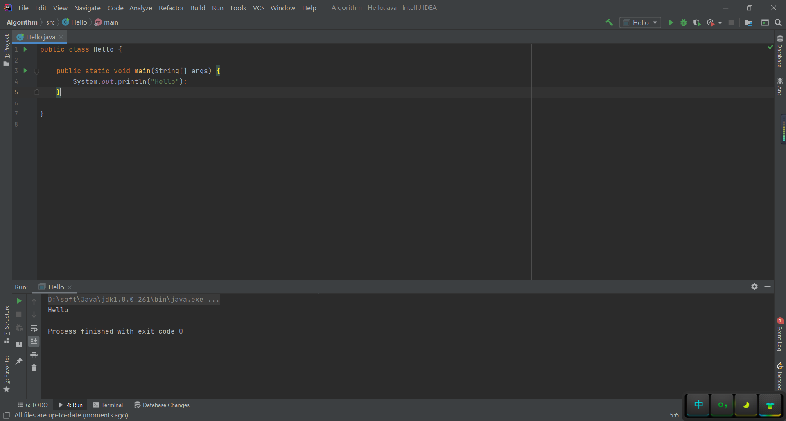Click the shirt skin icon in input bar
786x421 pixels.
point(770,405)
